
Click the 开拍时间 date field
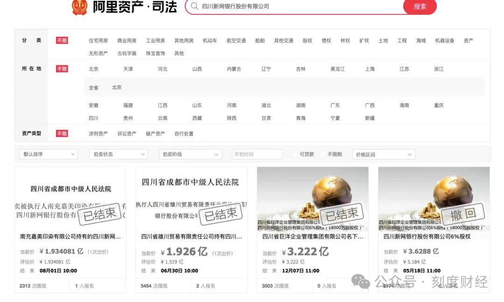click(x=257, y=154)
